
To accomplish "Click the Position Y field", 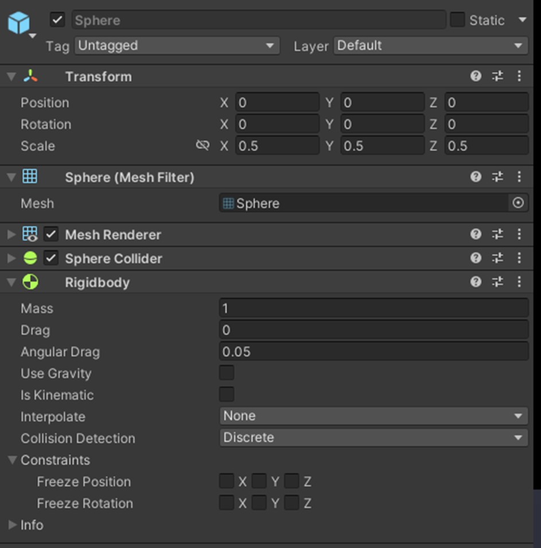I will (x=382, y=103).
